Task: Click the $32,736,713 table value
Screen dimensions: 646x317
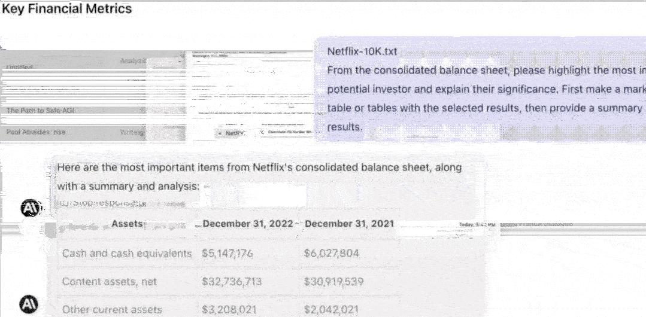Action: (232, 282)
